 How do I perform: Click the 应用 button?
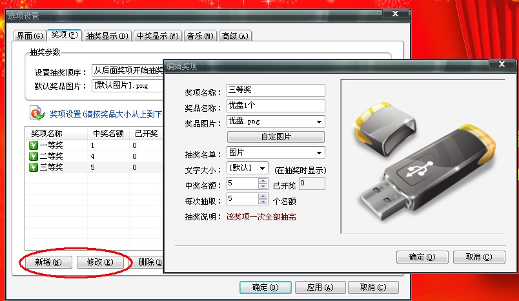tap(319, 287)
